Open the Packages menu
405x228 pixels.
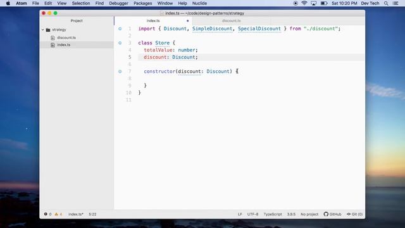click(x=142, y=3)
